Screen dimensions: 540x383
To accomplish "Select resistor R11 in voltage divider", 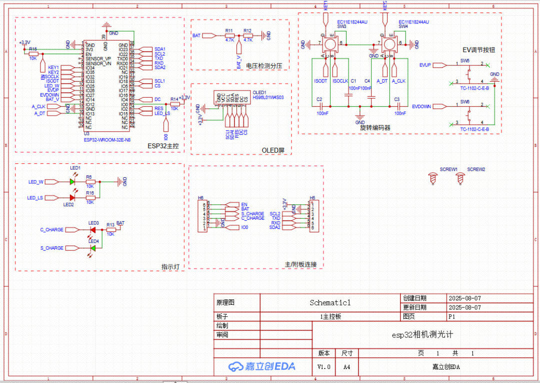I will coord(229,36).
